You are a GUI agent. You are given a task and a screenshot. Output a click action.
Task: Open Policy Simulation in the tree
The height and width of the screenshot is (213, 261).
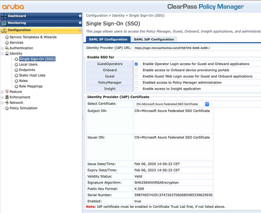point(23,108)
